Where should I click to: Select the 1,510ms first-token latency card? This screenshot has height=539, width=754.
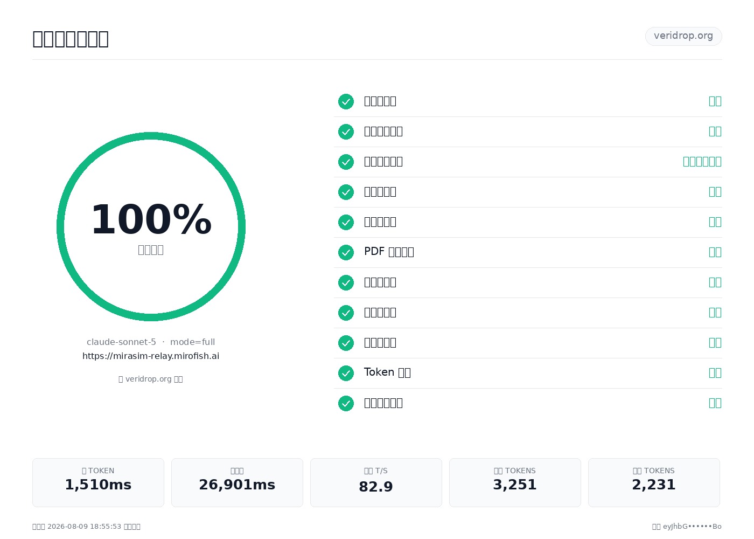point(98,482)
